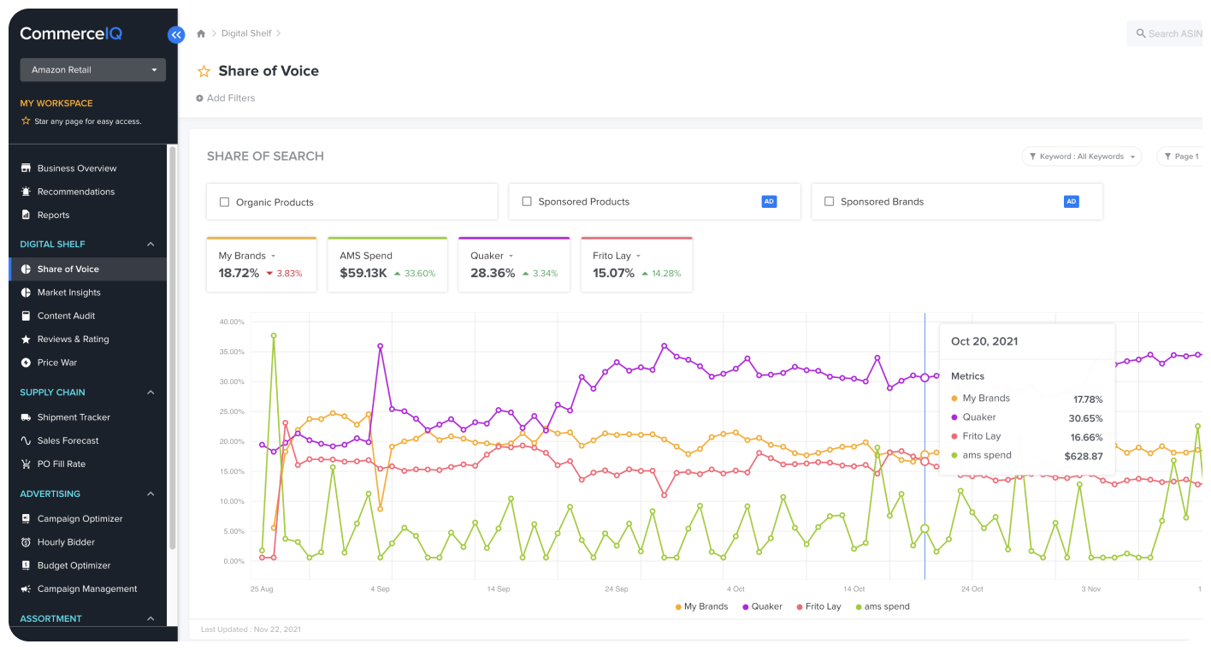Click the sidebar vertical scrollbar

(x=172, y=346)
